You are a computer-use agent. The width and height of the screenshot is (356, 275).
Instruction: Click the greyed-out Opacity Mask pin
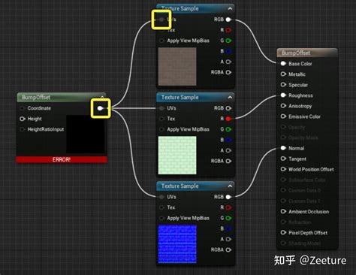coord(283,137)
